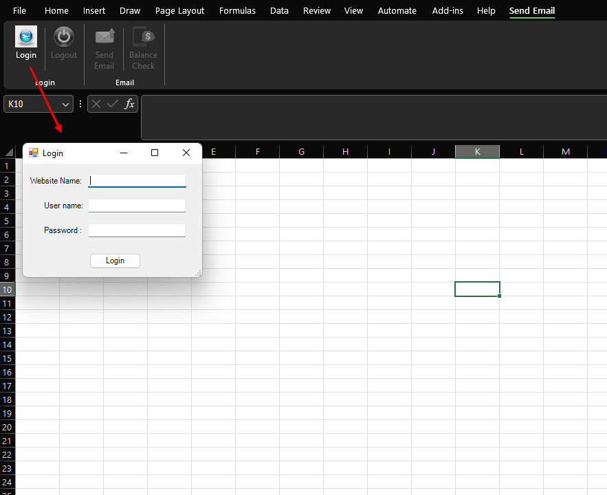Focus the Website Name text field
Screen dimensions: 607x495
[x=137, y=181]
